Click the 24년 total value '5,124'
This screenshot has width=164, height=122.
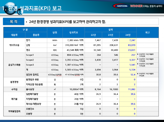132,70
